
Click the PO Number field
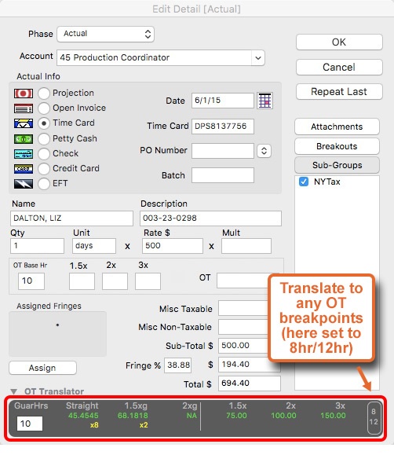pos(223,151)
